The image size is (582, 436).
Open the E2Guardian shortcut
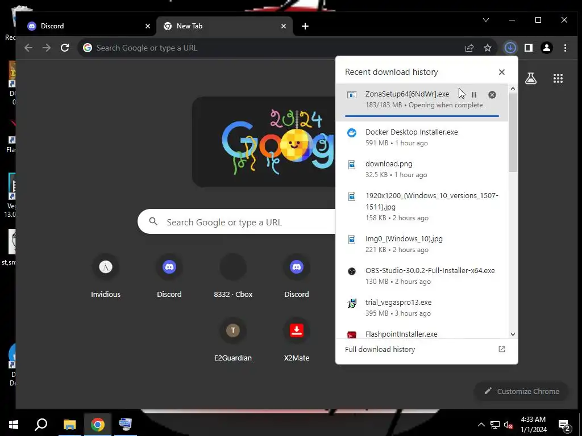pos(233,340)
